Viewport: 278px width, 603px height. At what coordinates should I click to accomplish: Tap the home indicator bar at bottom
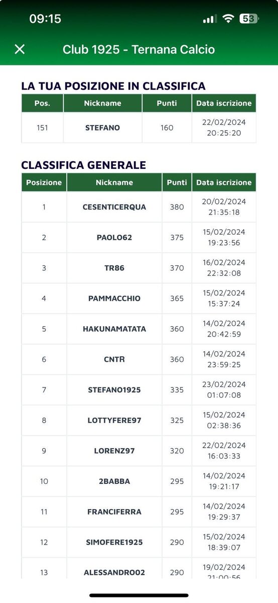coord(139,595)
